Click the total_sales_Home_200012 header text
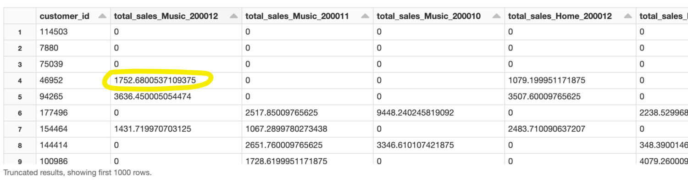The image size is (688, 184). 560,17
